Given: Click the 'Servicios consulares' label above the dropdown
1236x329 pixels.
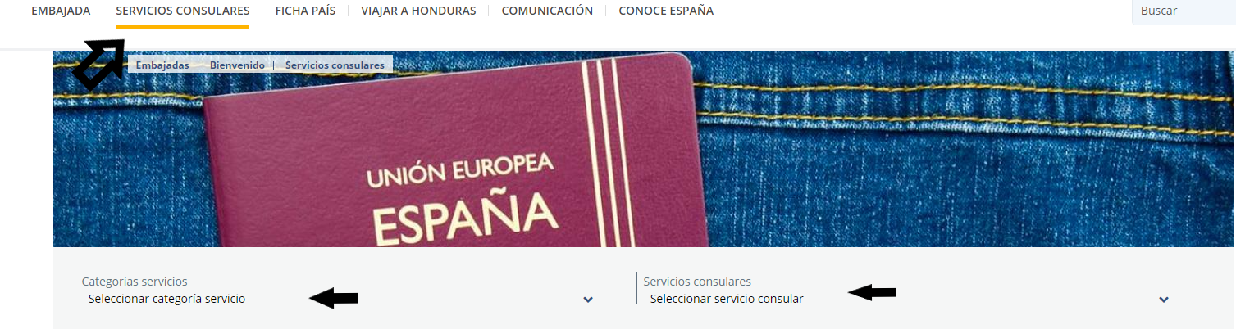Looking at the screenshot, I should (x=697, y=282).
